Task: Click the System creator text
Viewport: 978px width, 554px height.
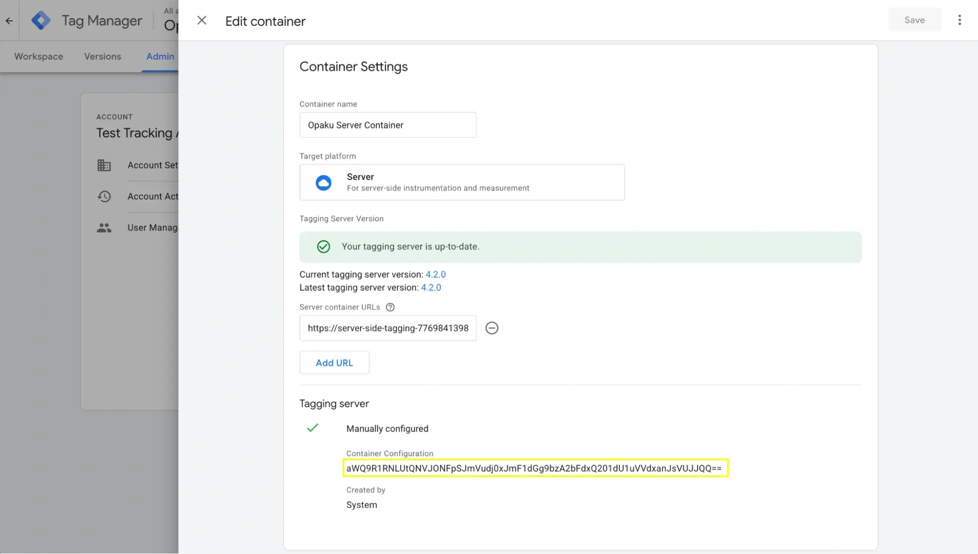Action: pos(362,505)
